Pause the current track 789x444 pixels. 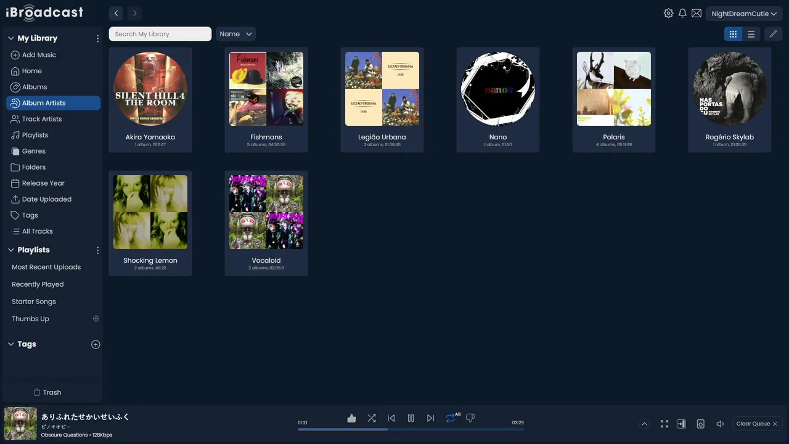point(411,418)
